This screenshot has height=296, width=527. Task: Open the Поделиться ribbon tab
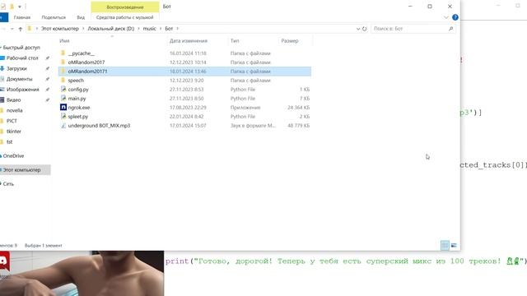[x=54, y=17]
